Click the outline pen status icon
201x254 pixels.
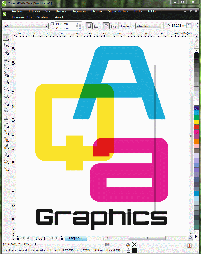pos(128,250)
